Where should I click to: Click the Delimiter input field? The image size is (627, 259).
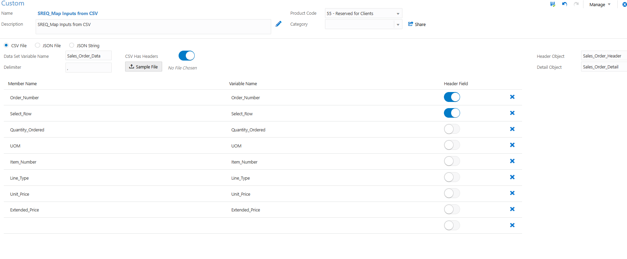pos(88,67)
